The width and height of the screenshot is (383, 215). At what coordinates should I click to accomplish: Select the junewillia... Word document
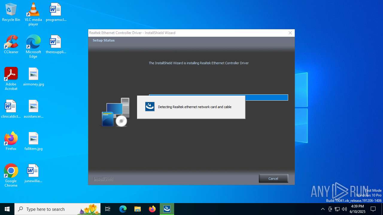(33, 174)
